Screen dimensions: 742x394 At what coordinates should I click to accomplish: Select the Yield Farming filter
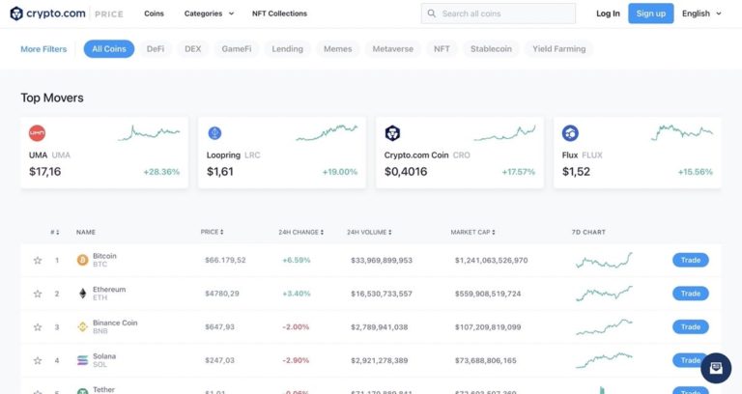click(558, 48)
